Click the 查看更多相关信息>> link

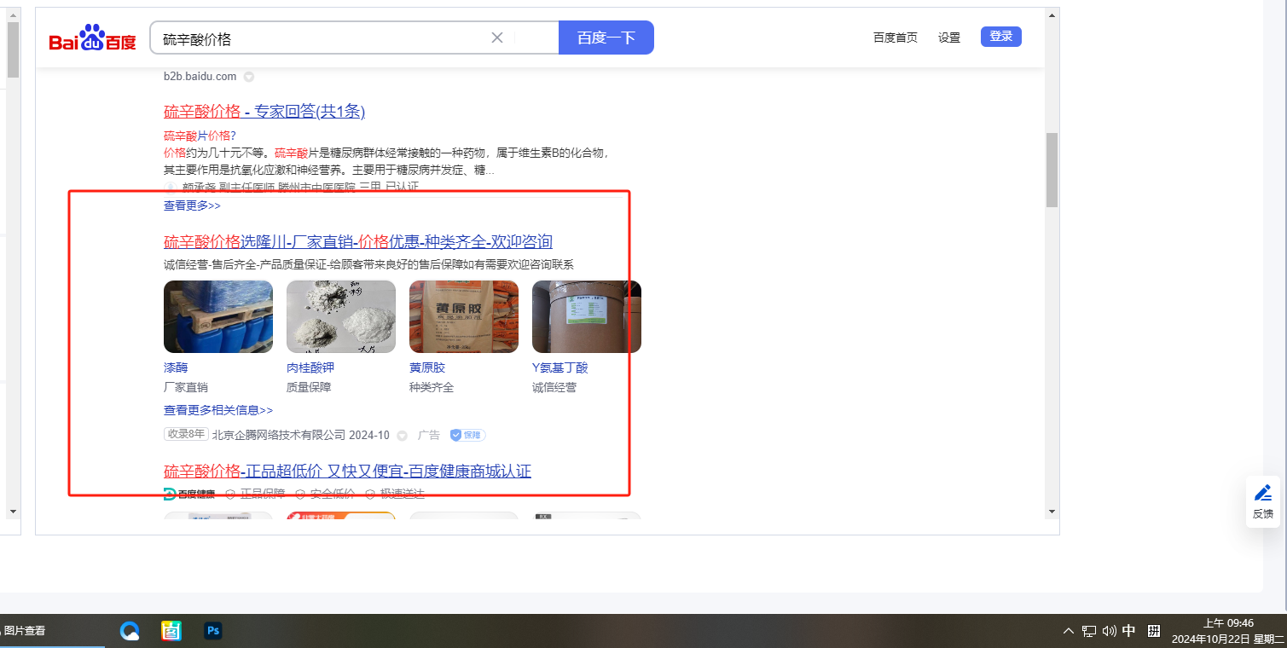(218, 410)
